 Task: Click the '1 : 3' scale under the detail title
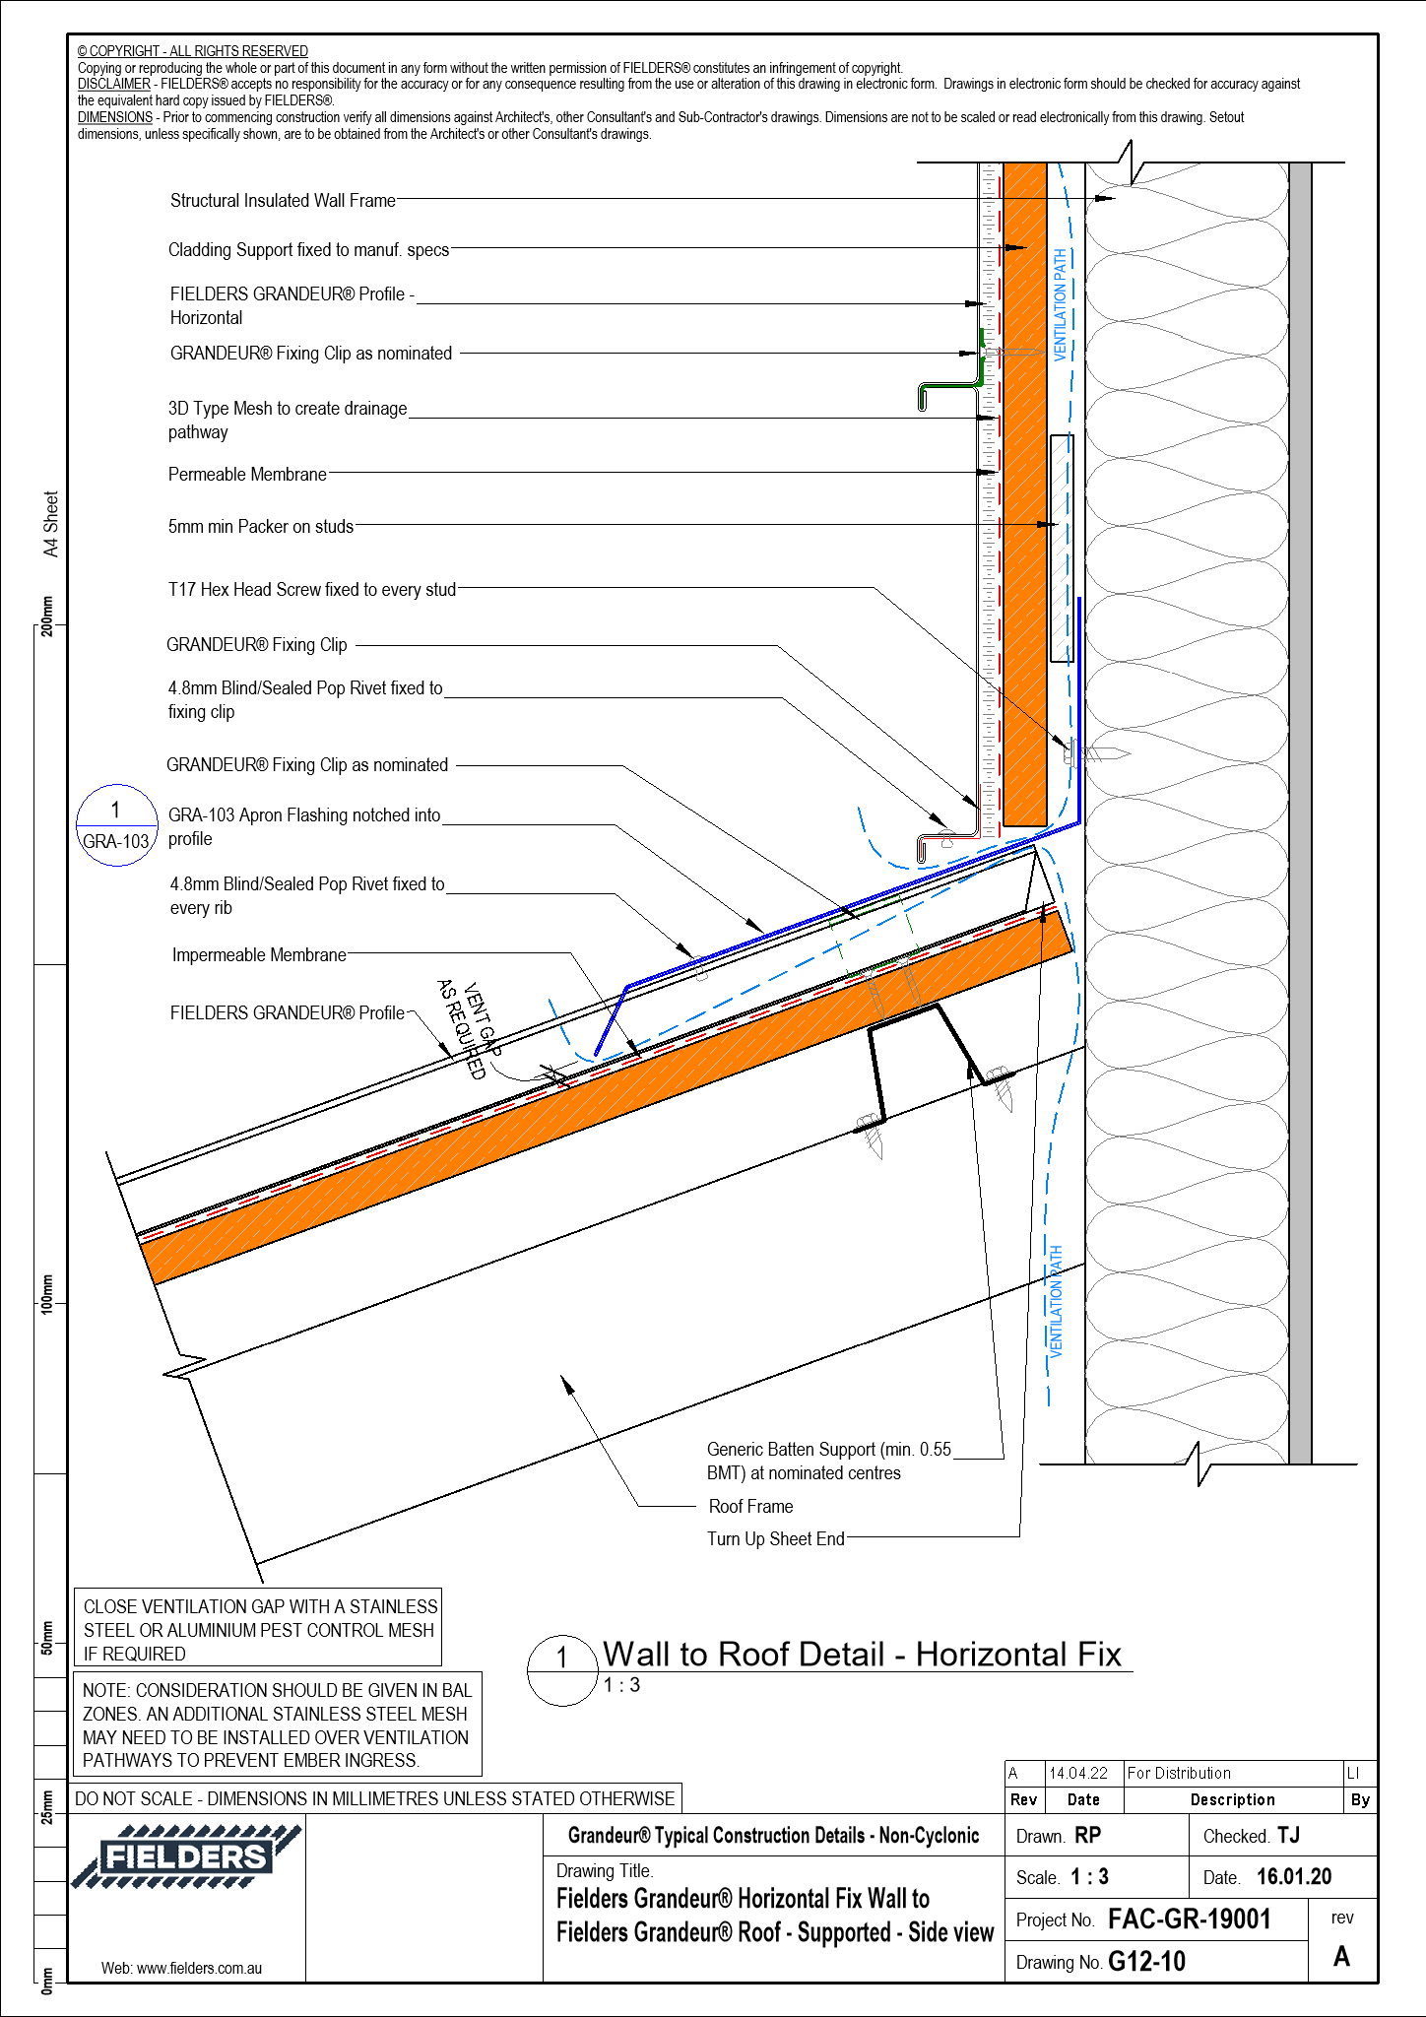coord(622,1685)
